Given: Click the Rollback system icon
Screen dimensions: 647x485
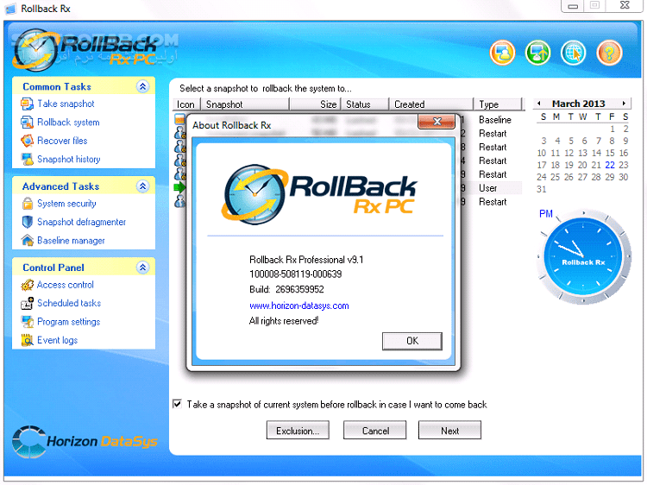Looking at the screenshot, I should tap(28, 123).
